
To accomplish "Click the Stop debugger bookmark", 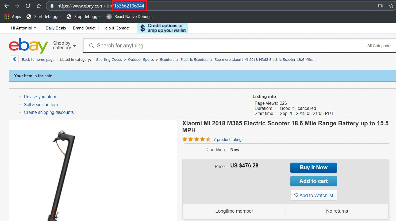I will click(84, 17).
